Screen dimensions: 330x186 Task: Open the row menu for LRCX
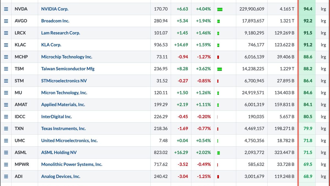click(6, 33)
